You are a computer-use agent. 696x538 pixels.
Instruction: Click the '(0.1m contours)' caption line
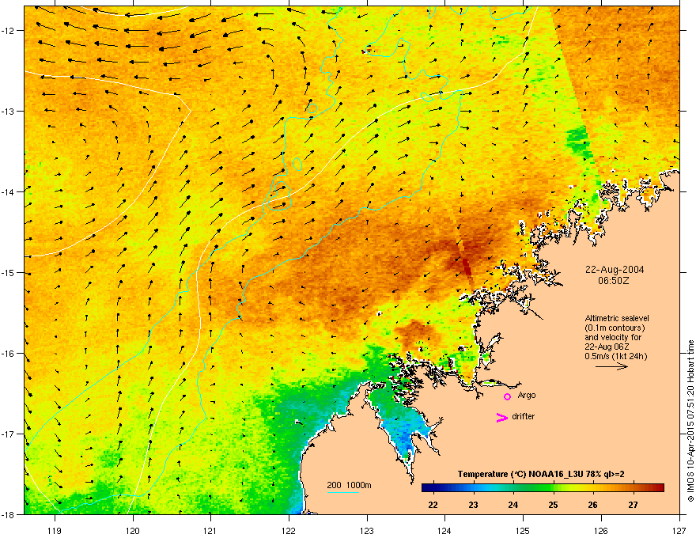[x=615, y=328]
